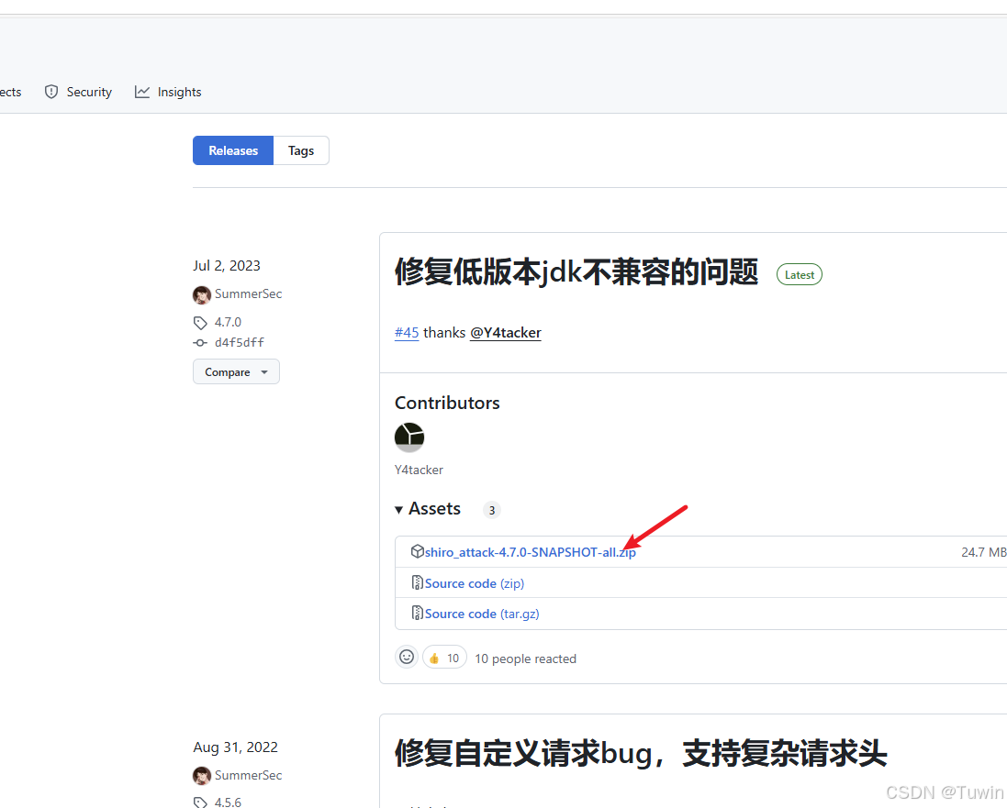Open the Insights tab
This screenshot has width=1007, height=808.
tap(168, 92)
